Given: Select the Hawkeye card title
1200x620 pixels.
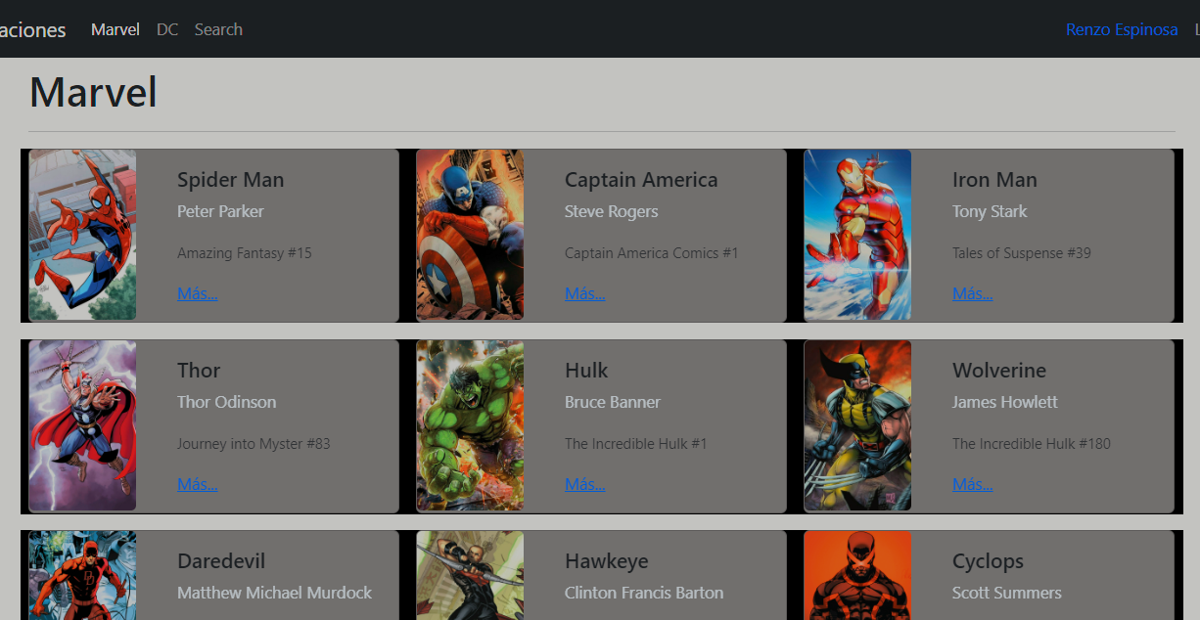Looking at the screenshot, I should pos(607,561).
